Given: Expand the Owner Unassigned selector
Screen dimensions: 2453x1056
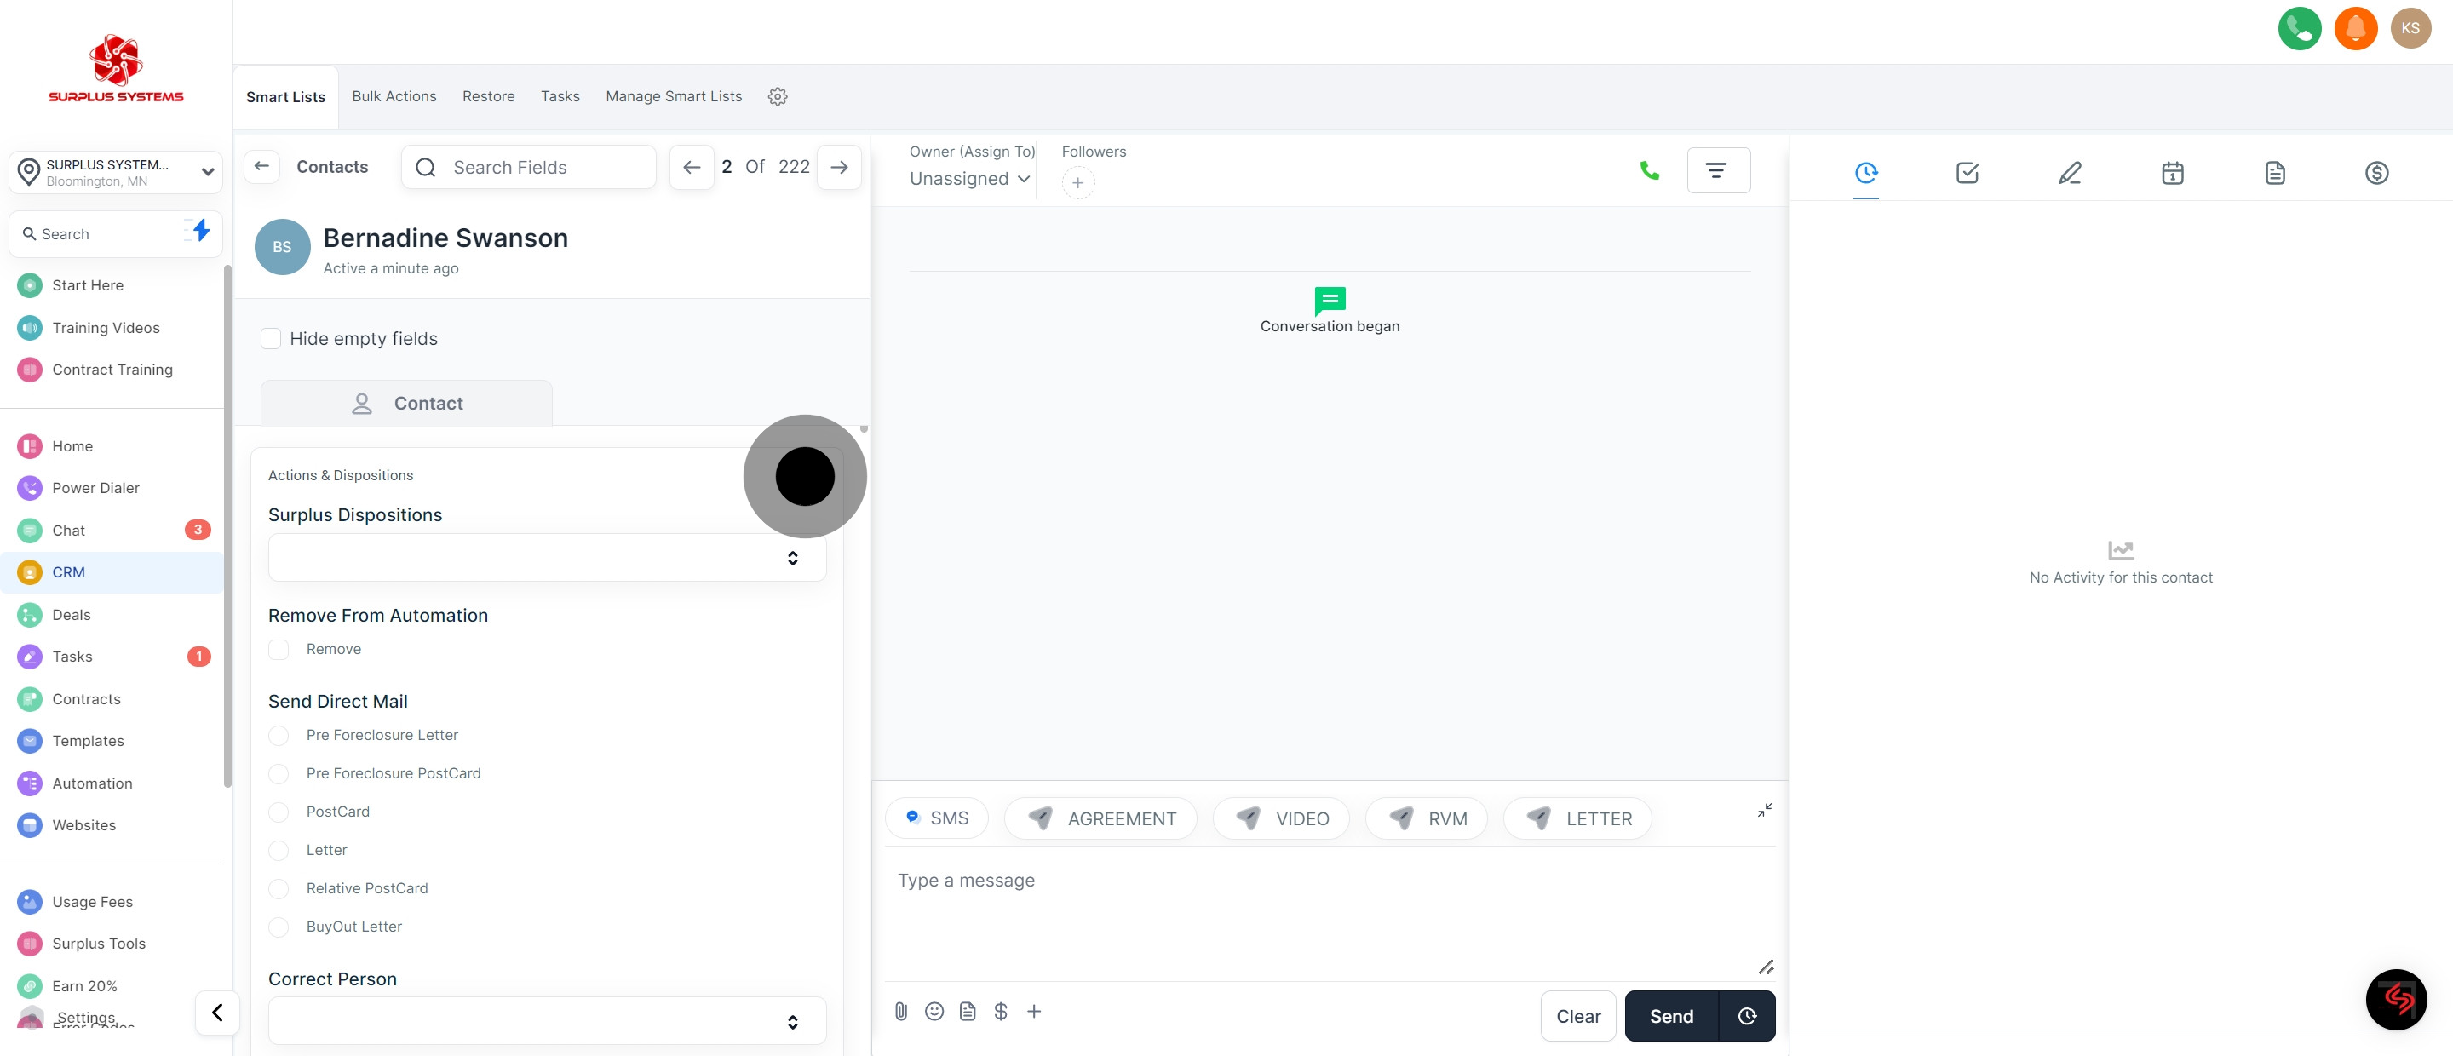Looking at the screenshot, I should 968,178.
